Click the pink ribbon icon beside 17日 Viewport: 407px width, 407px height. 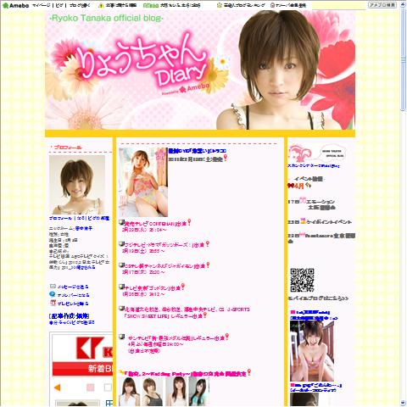pos(303,200)
